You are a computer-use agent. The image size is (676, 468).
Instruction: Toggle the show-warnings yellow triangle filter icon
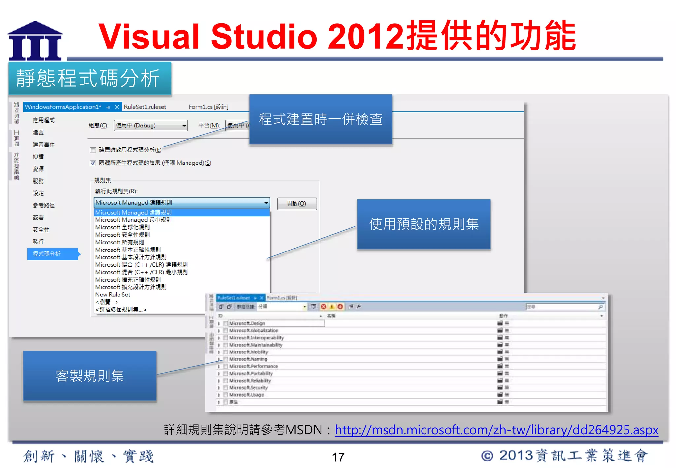click(332, 307)
